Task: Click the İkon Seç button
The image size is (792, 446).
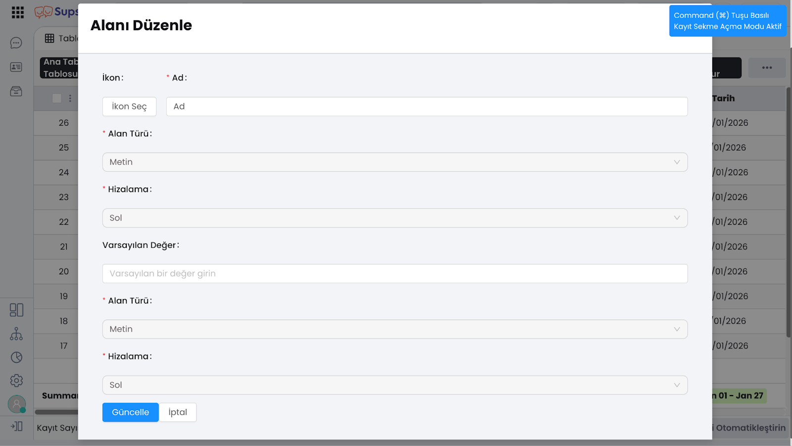Action: coord(129,106)
